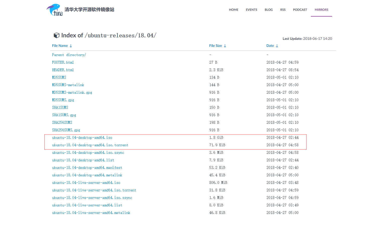Click the date 2018-04-27 08:54
376x238 pixels.
[x=282, y=70]
